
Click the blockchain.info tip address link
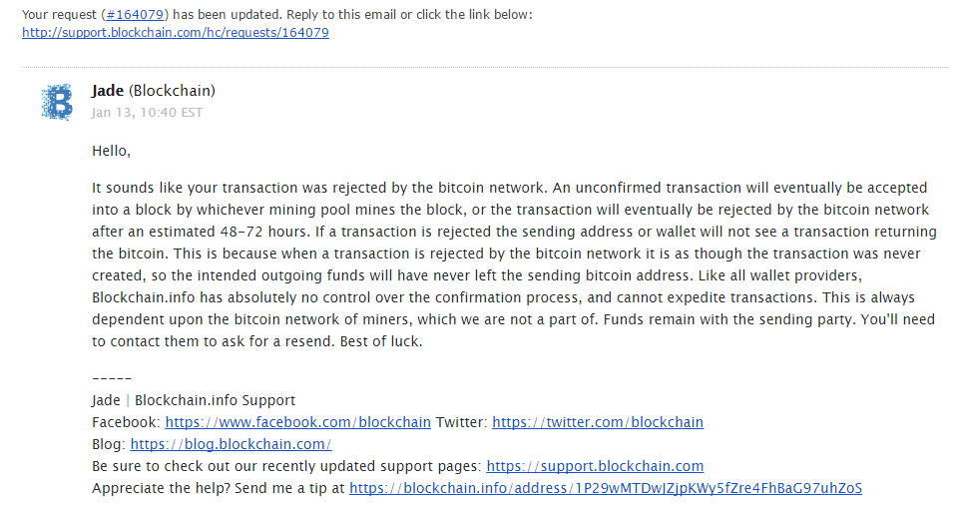[x=605, y=488]
